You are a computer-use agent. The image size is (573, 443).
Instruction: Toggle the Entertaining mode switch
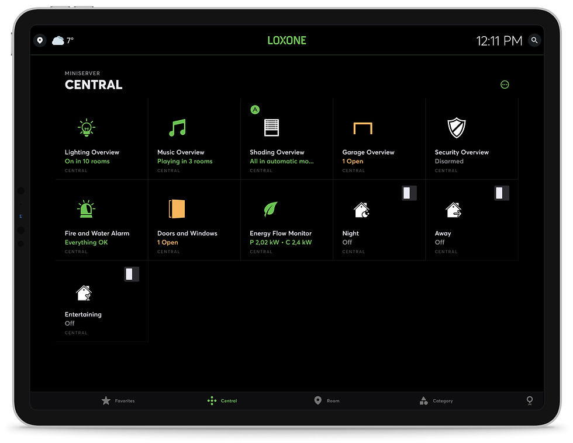(x=132, y=274)
